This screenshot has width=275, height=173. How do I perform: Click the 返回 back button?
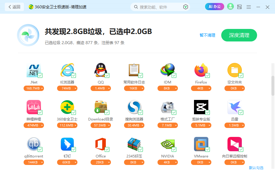point(14,7)
